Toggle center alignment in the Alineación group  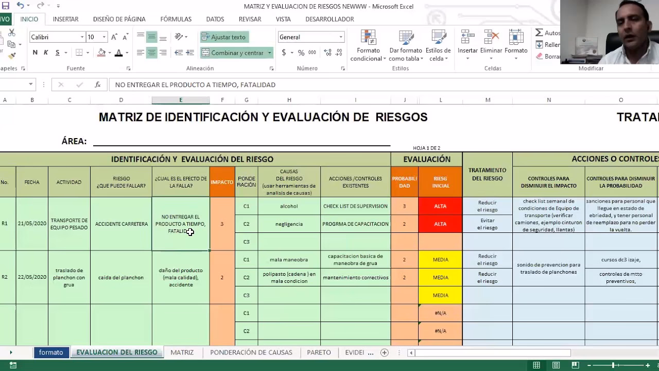tap(151, 52)
